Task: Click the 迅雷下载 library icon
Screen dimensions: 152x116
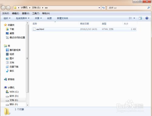Action: 7,67
